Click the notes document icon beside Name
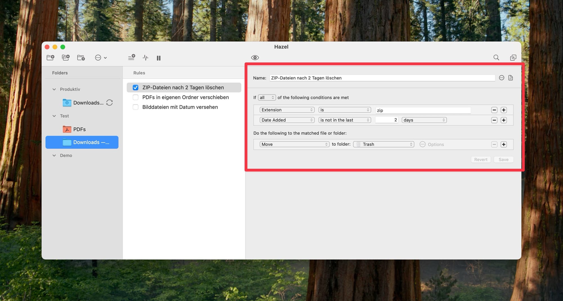This screenshot has width=563, height=301. (511, 78)
